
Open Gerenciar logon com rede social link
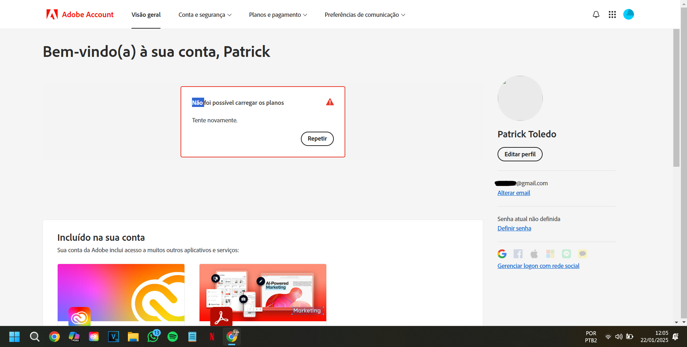[538, 266]
